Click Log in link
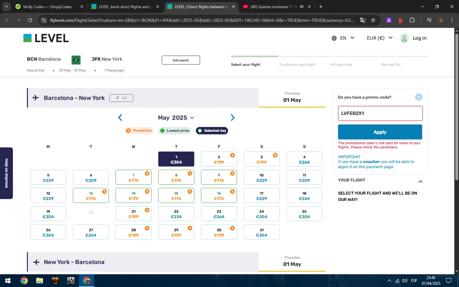This screenshot has height=287, width=459. click(x=420, y=38)
